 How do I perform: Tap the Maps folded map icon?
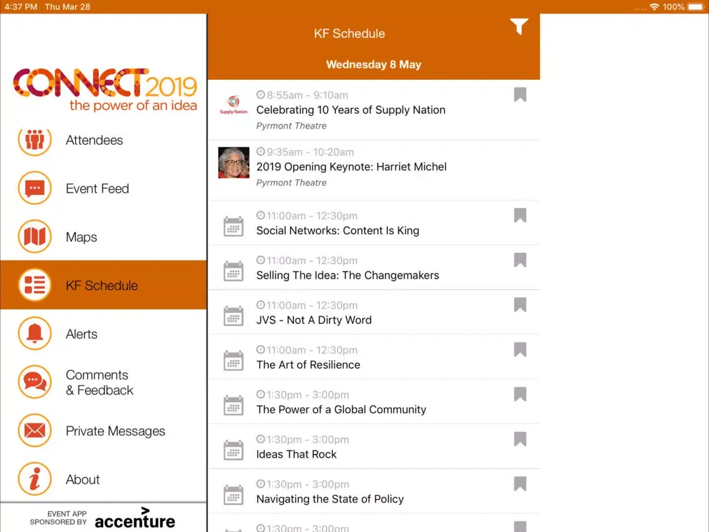point(35,236)
